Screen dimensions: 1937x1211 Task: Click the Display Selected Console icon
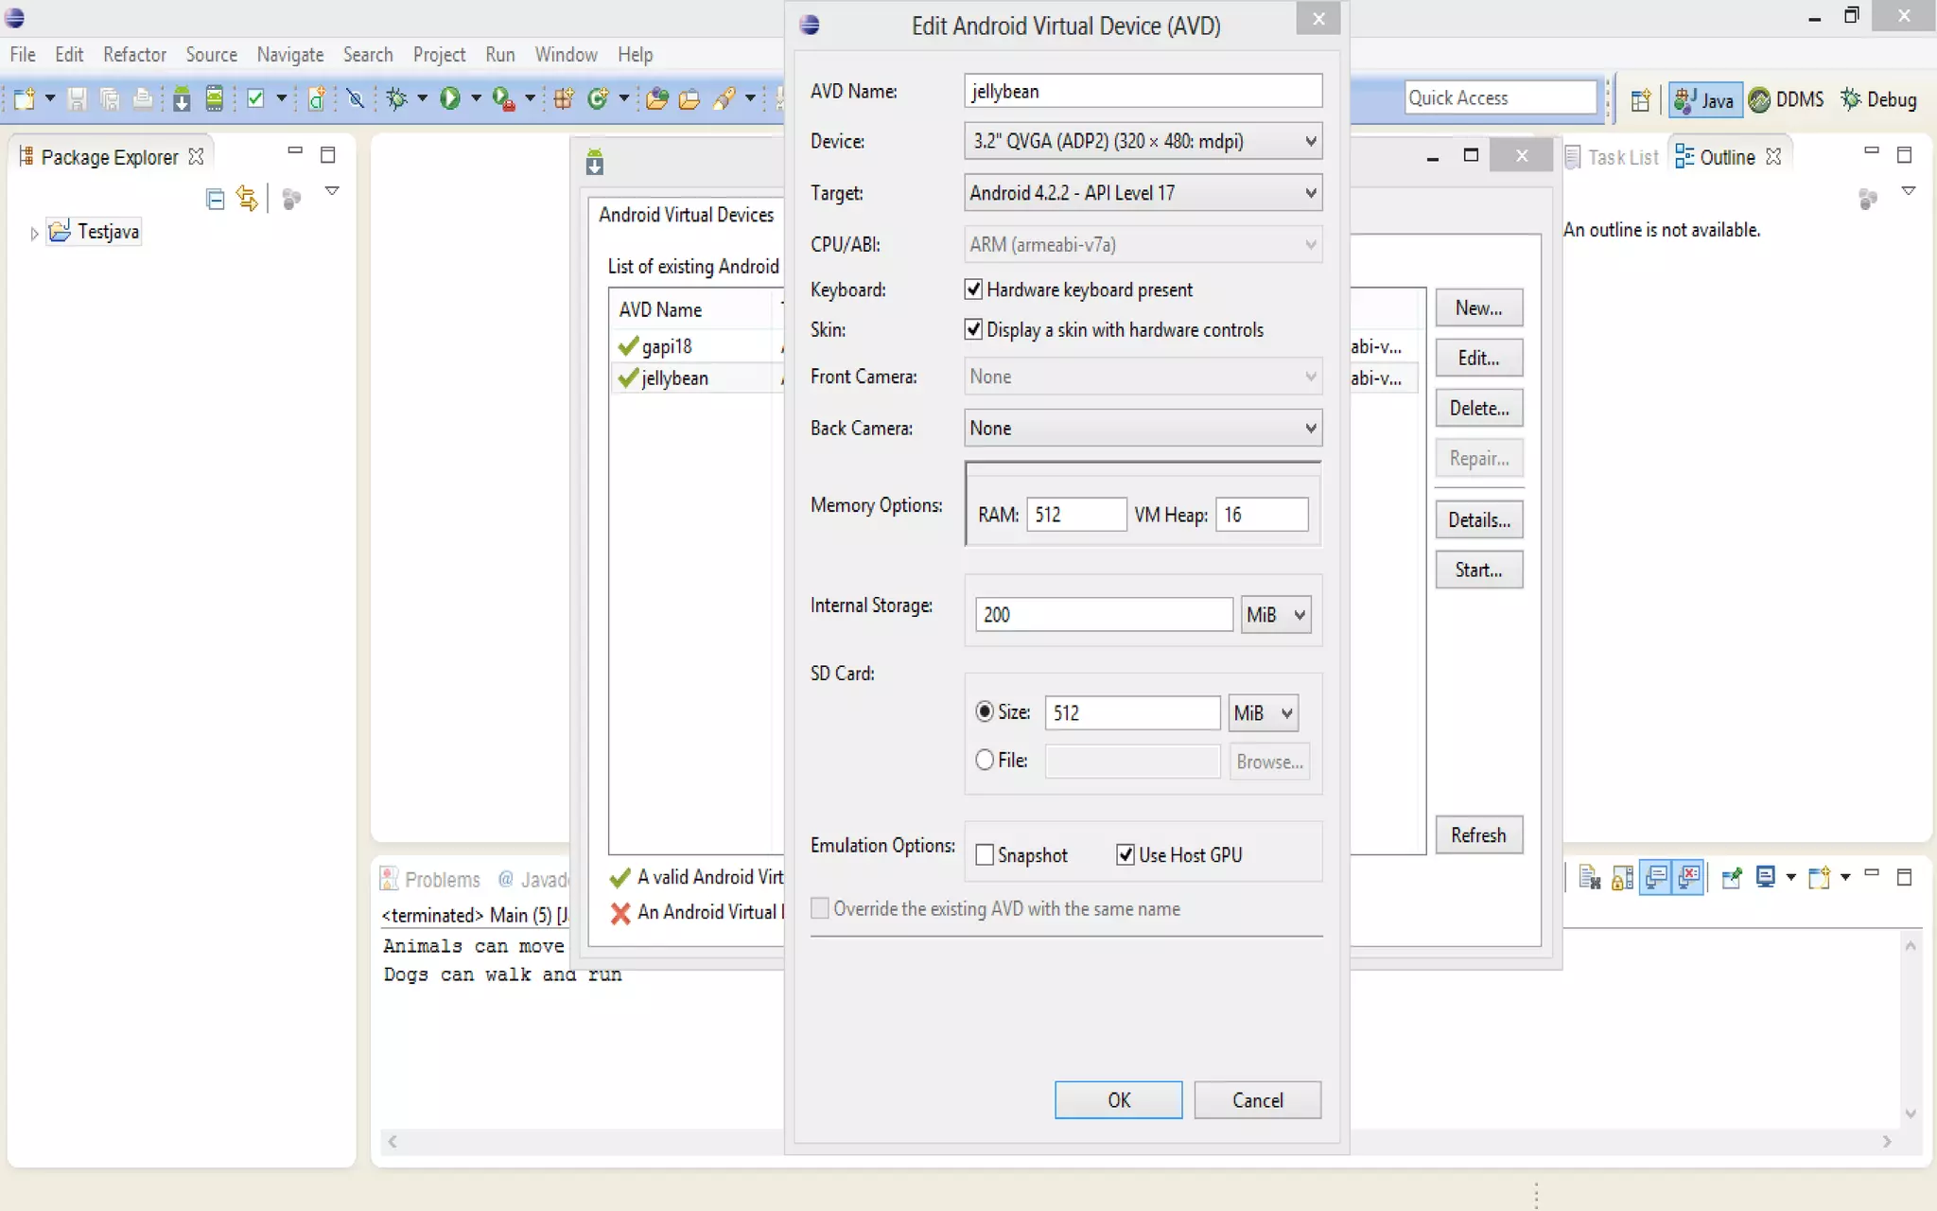tap(1765, 878)
